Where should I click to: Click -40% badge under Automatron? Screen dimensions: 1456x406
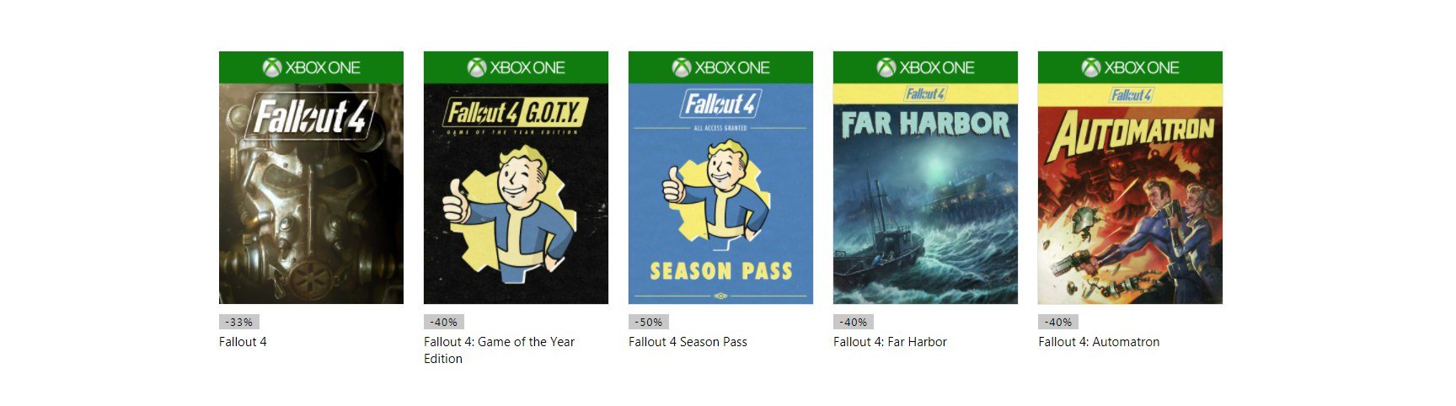pos(1058,322)
